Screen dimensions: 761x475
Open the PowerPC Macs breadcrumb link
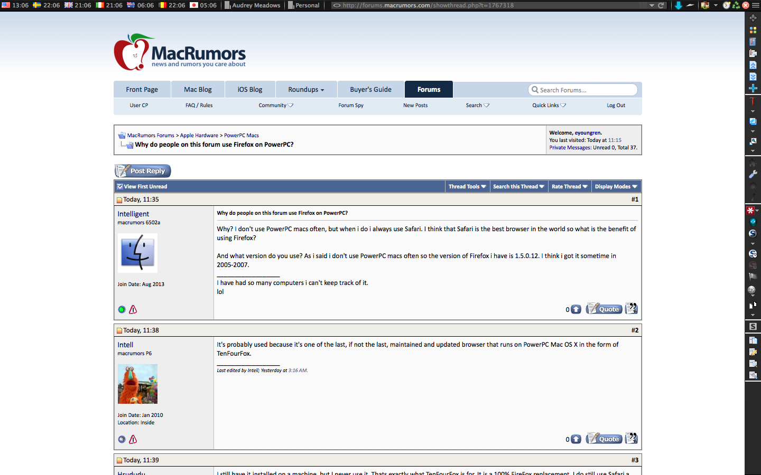pyautogui.click(x=242, y=136)
